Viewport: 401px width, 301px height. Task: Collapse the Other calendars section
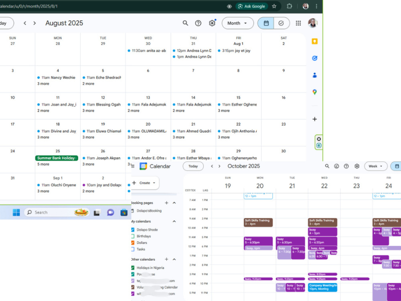tap(174, 259)
